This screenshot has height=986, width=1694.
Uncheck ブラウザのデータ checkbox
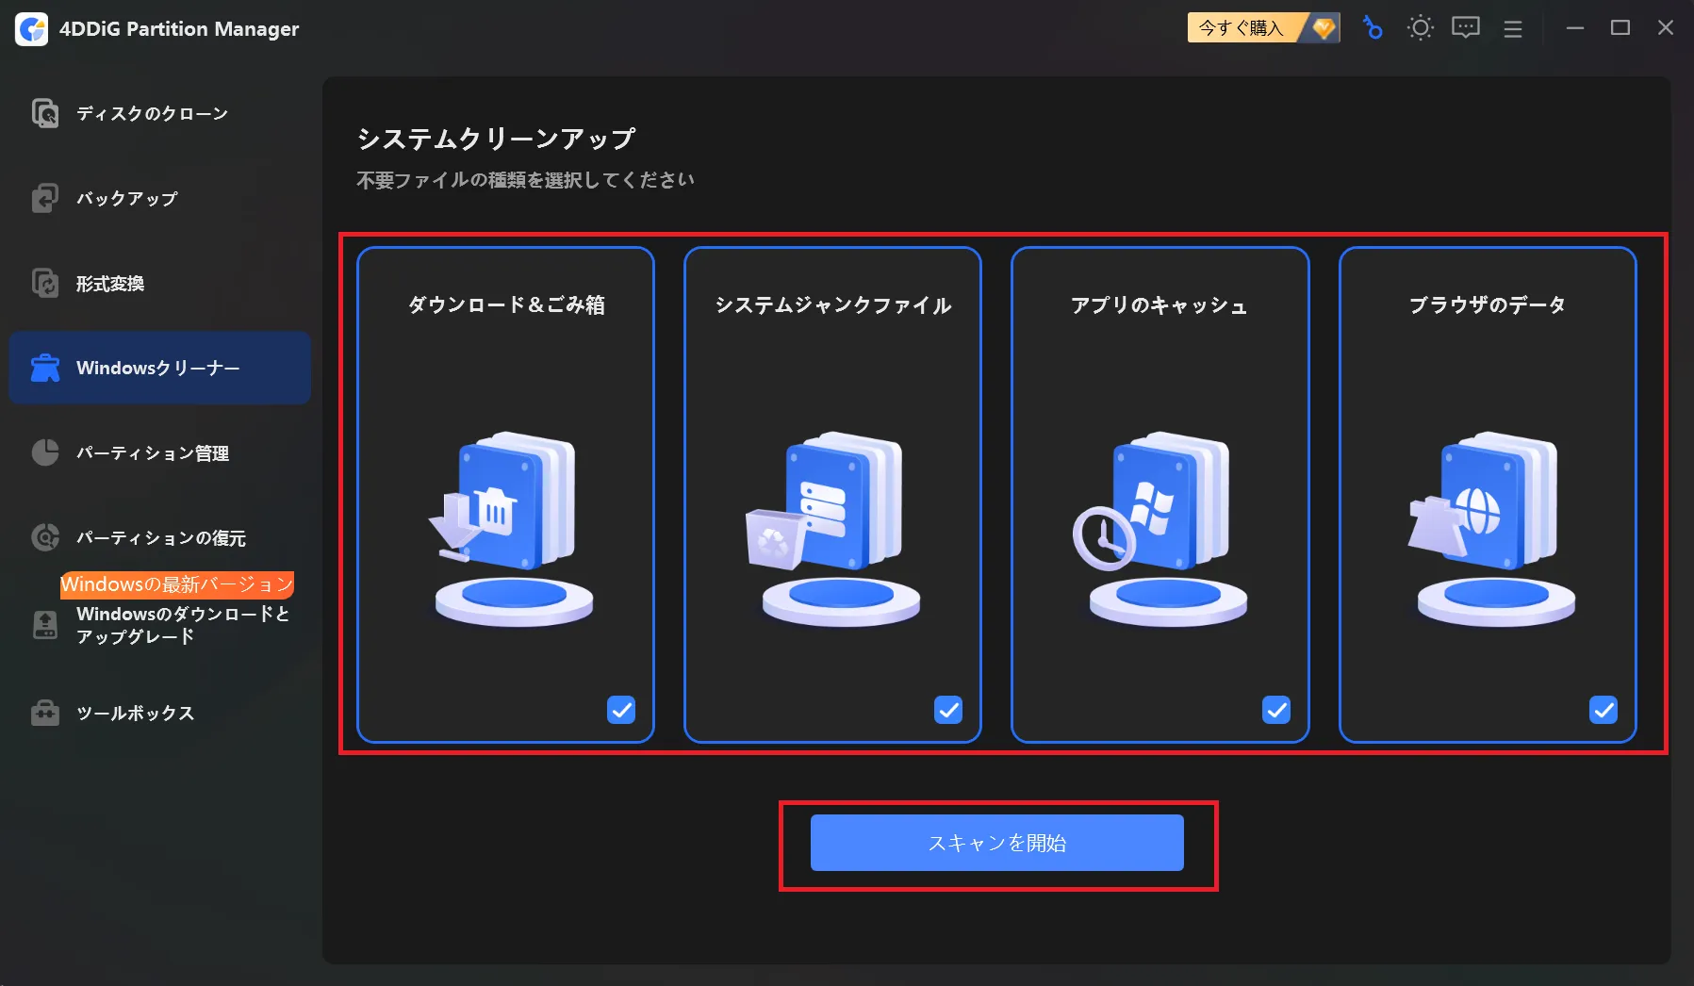tap(1604, 710)
